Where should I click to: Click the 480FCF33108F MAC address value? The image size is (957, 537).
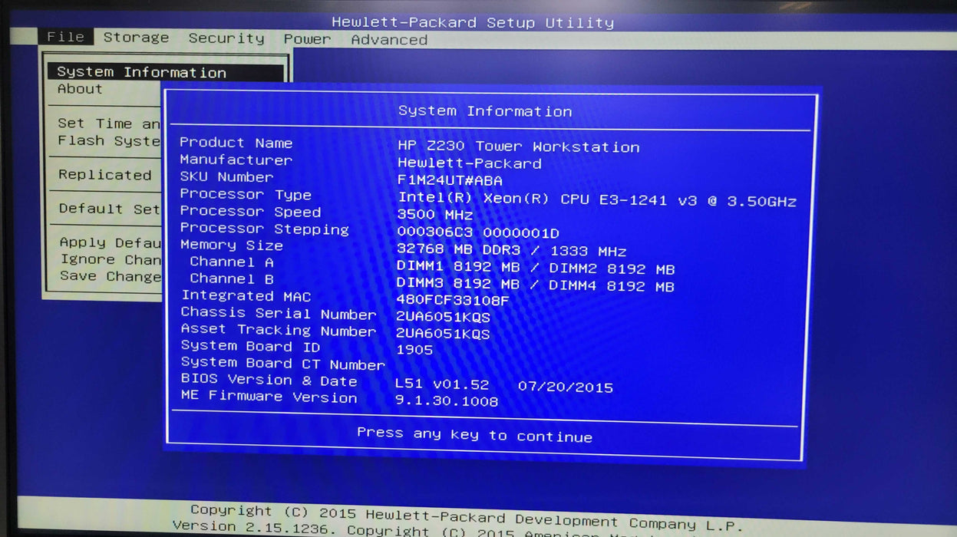[453, 300]
